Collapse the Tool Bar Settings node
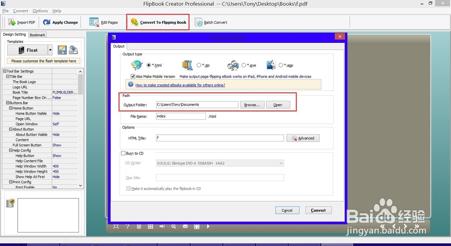451x246 pixels. tap(5, 71)
